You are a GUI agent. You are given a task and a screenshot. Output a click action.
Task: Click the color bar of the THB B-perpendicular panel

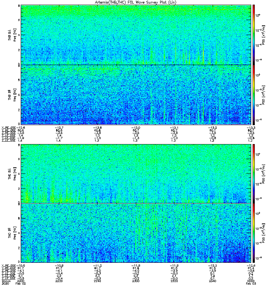(254, 35)
